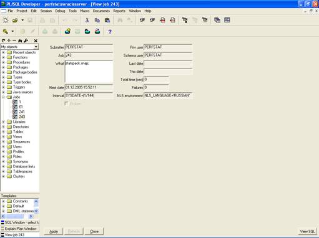This screenshot has width=319, height=238.
Task: Click the green database icon with yellow top
Action: pyautogui.click(x=67, y=31)
